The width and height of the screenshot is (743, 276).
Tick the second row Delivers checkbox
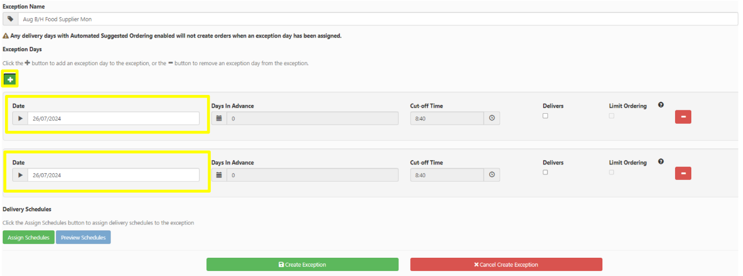(x=545, y=172)
